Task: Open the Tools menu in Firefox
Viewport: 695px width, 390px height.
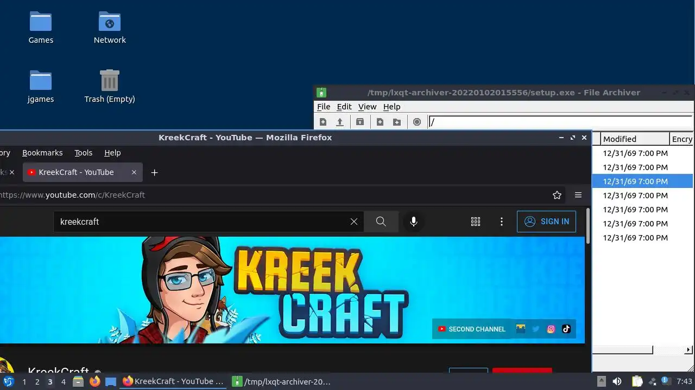Action: click(x=83, y=153)
